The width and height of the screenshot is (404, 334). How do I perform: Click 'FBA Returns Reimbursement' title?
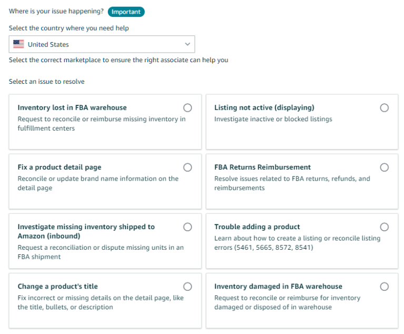pos(262,167)
